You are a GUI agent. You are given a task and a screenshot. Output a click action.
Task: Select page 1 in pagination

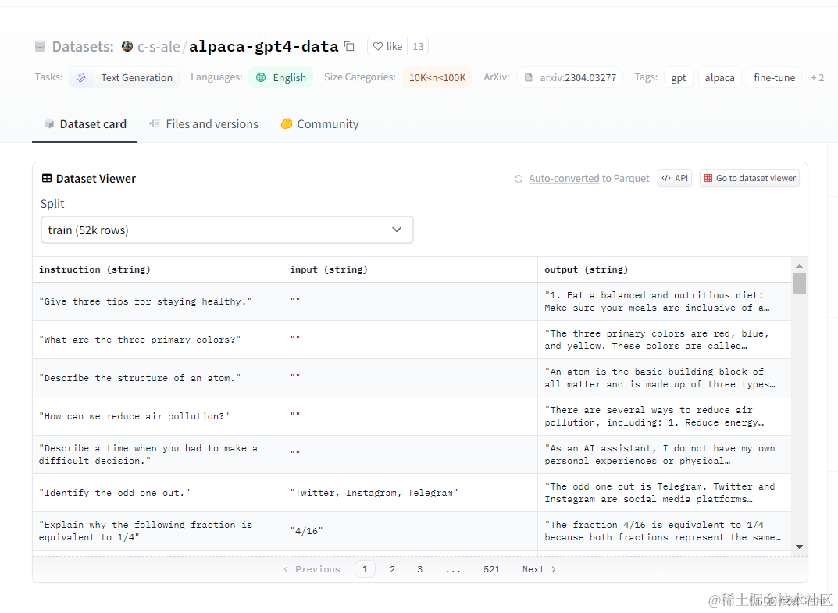click(x=365, y=569)
